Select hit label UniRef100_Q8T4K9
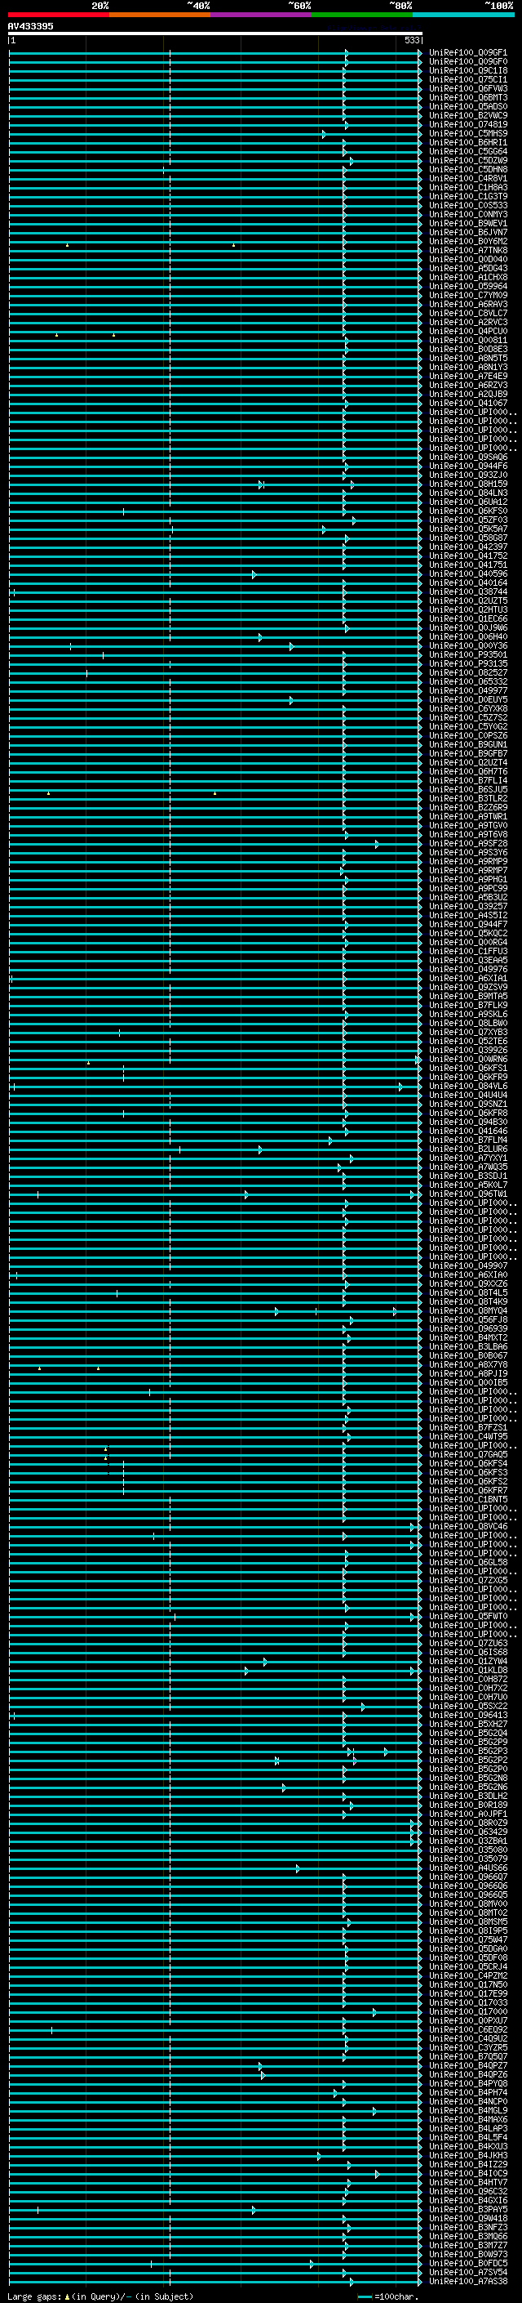Screen dimensions: 522x2303 coord(468,1301)
